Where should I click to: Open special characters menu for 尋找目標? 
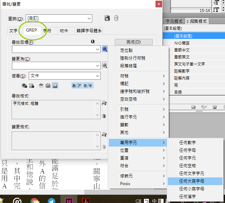tap(105, 49)
